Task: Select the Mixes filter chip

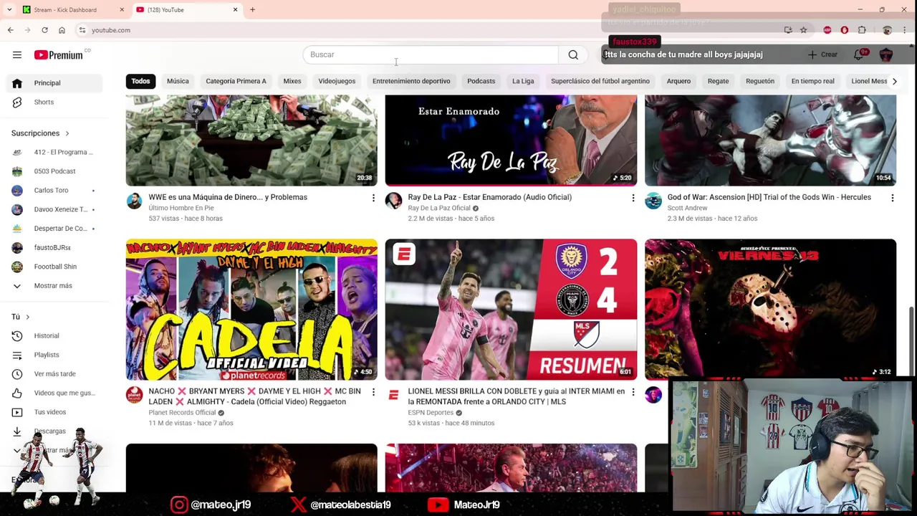Action: pos(292,81)
